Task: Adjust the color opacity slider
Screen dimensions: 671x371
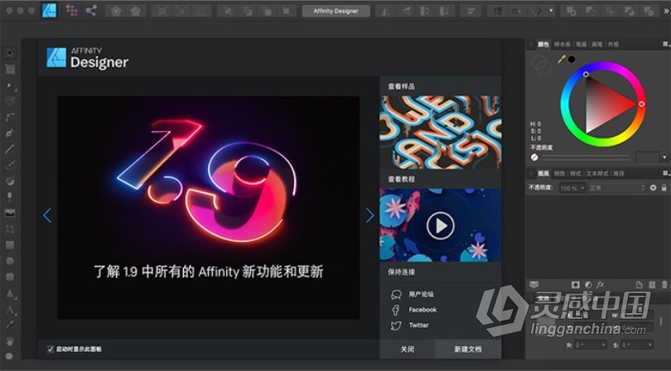Action: click(x=587, y=157)
